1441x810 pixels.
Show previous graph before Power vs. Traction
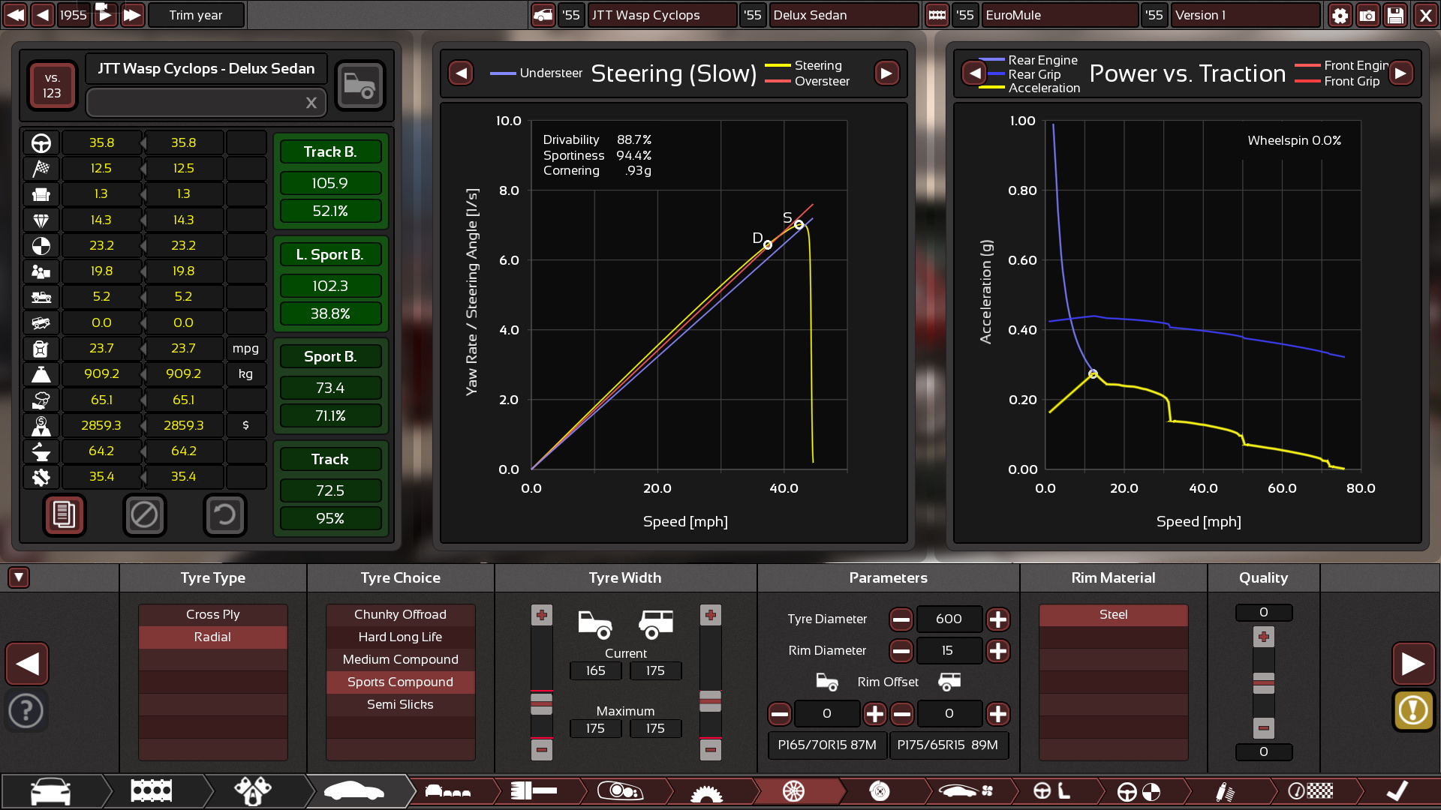(x=974, y=73)
